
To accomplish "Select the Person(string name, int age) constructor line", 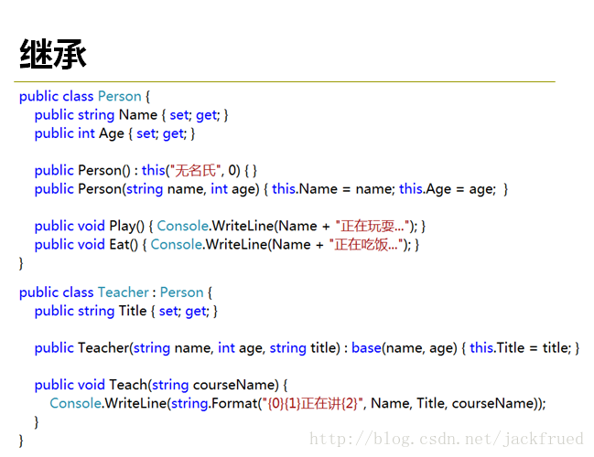I will [271, 189].
